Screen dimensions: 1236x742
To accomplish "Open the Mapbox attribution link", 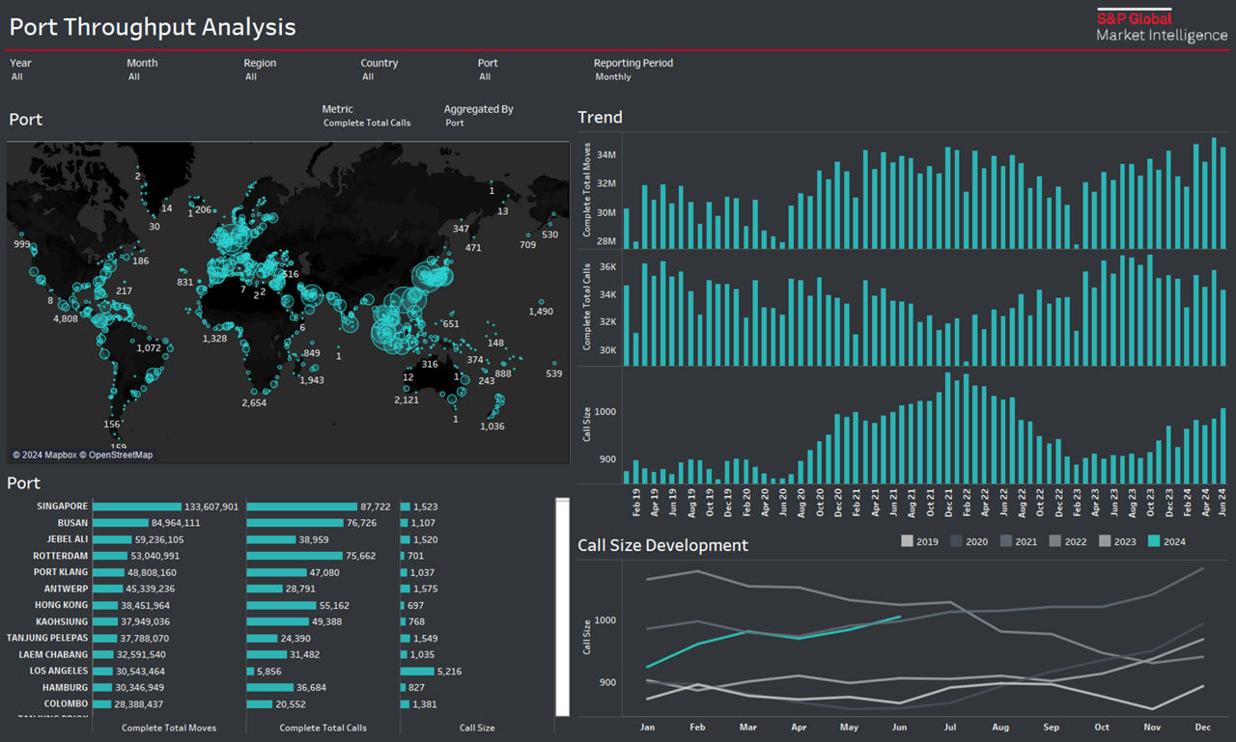I will tap(44, 455).
